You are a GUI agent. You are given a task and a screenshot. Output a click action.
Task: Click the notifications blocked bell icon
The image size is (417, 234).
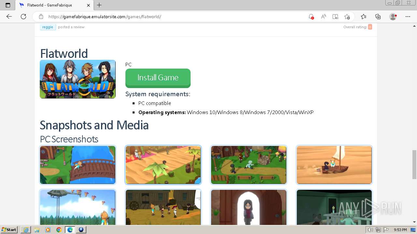click(x=311, y=17)
